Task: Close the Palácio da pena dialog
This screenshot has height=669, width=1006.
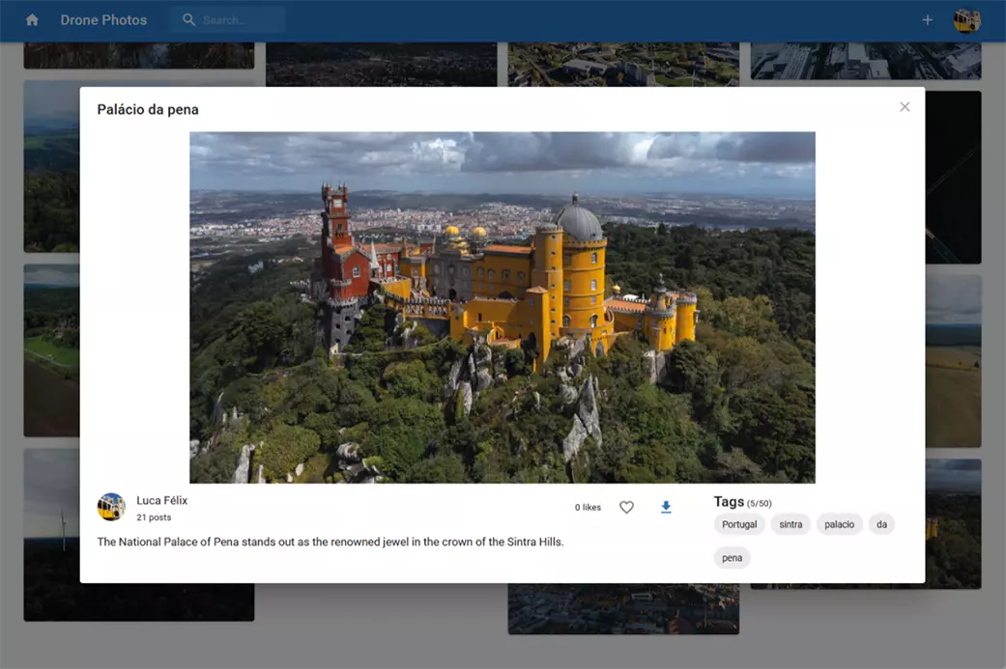Action: 905,107
